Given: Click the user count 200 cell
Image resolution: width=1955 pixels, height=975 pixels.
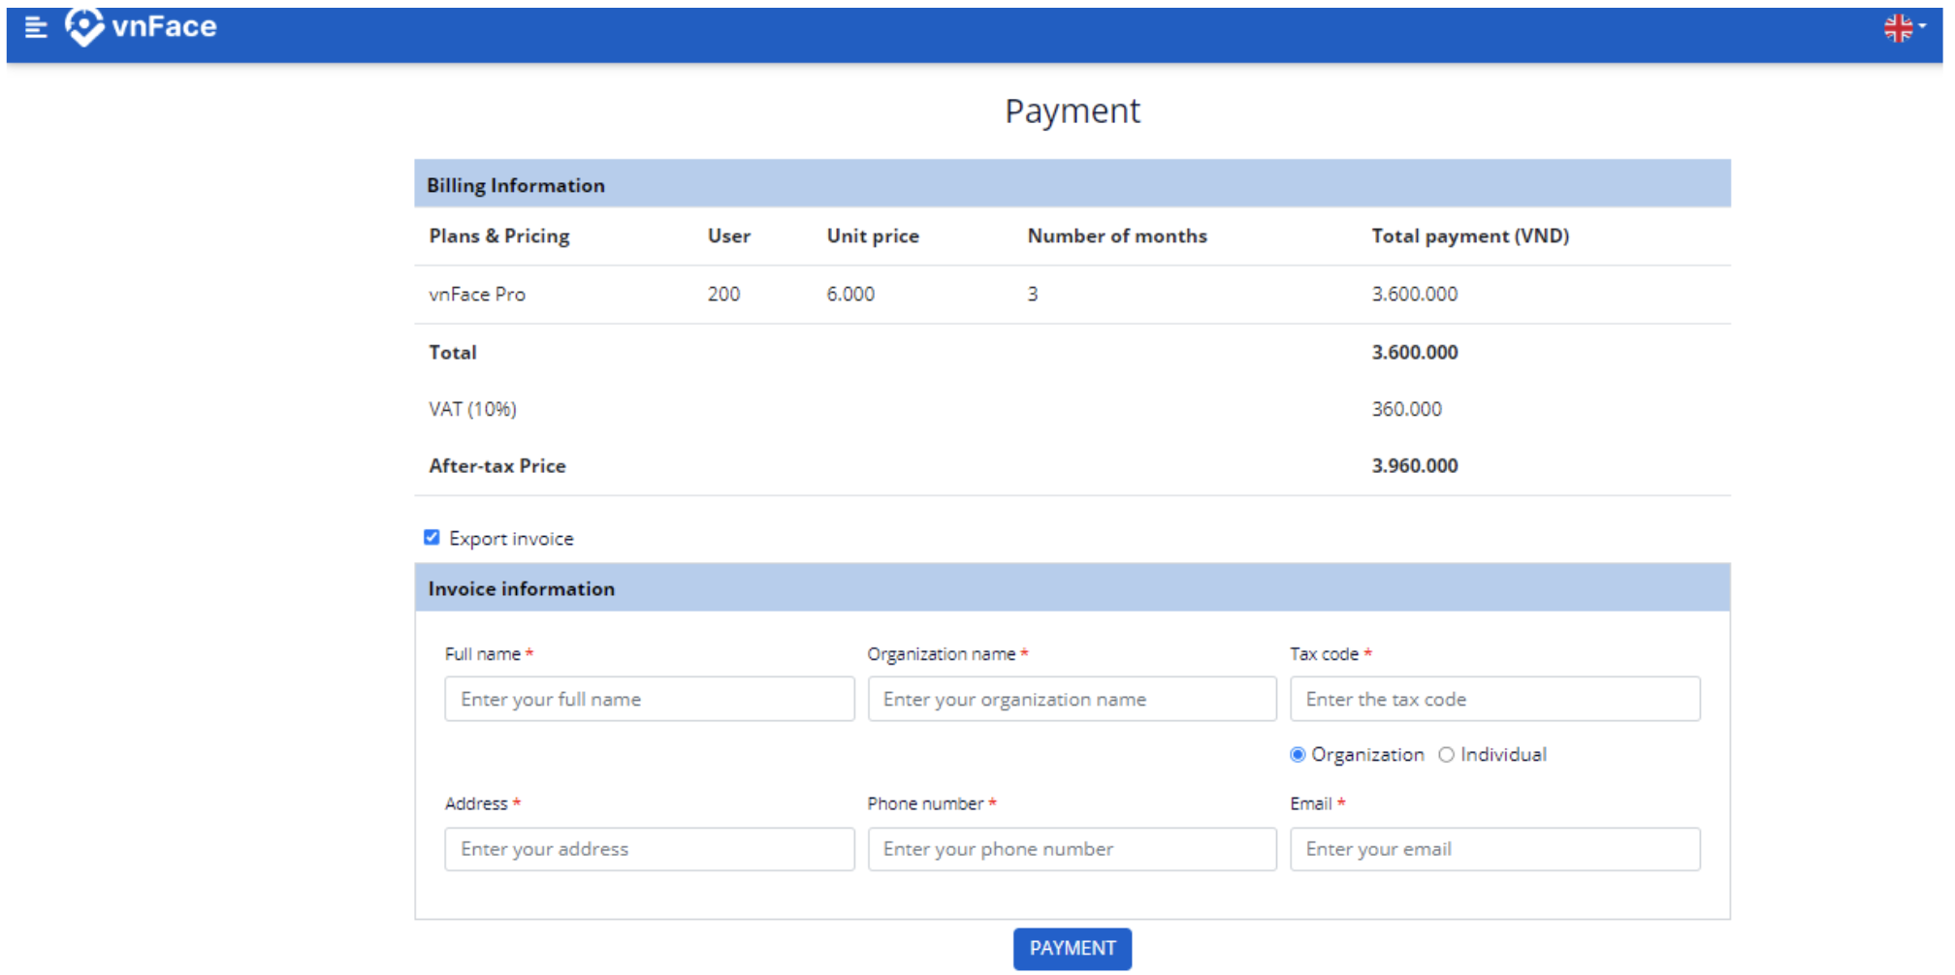Looking at the screenshot, I should (x=723, y=295).
